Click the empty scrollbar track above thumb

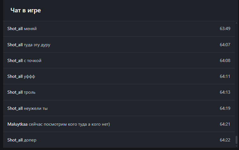pos(236,79)
